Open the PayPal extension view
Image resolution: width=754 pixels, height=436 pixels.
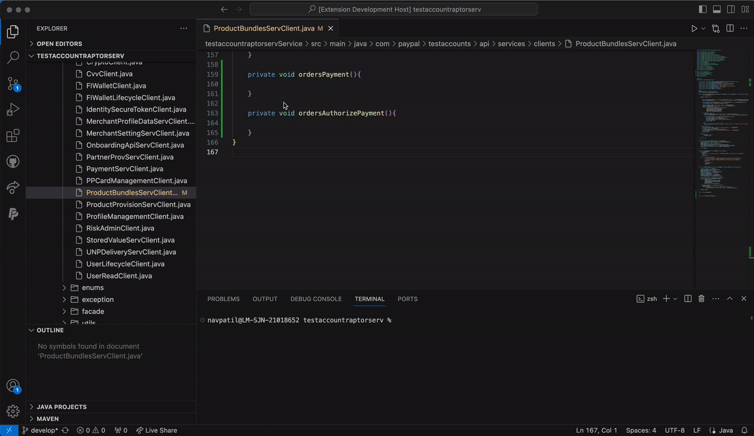pos(13,214)
